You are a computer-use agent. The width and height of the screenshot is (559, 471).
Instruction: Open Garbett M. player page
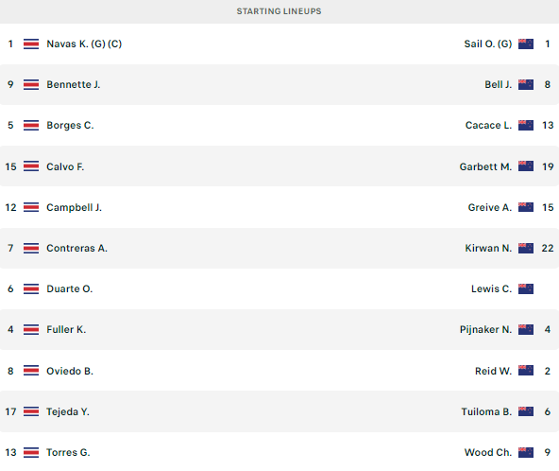[x=485, y=166]
